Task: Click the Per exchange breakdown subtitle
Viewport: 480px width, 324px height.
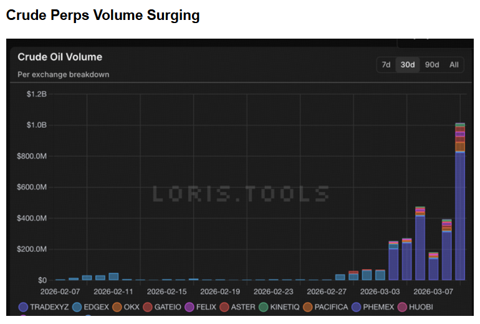Action: click(x=64, y=75)
